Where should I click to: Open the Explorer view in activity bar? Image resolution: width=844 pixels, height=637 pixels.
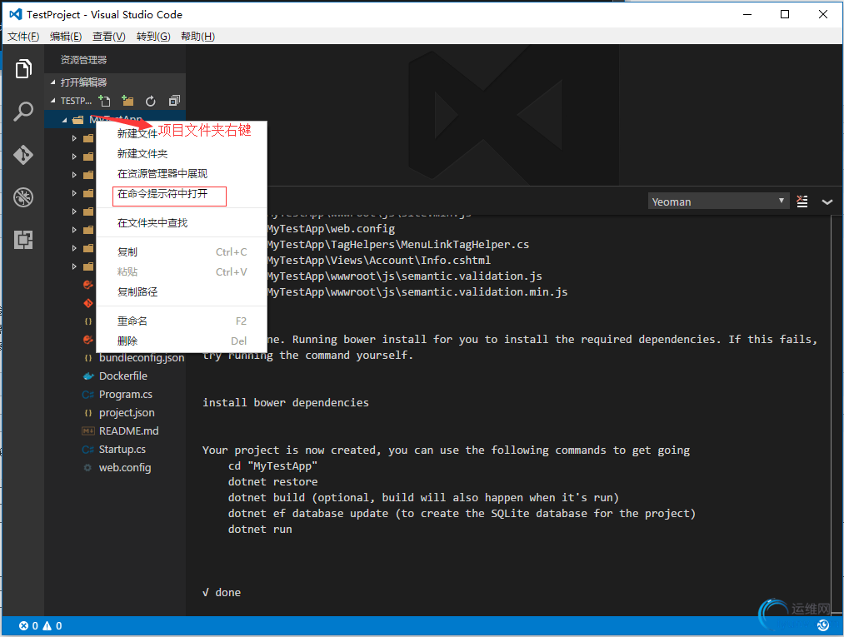click(x=23, y=69)
